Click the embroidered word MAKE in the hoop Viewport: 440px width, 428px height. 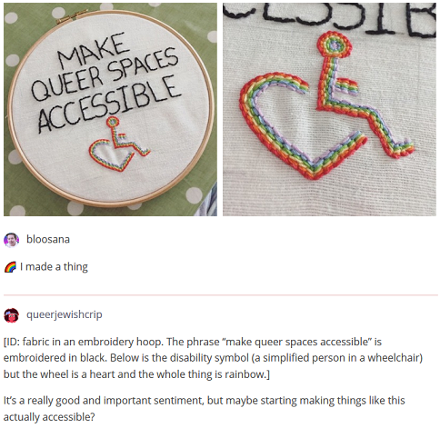(x=93, y=50)
